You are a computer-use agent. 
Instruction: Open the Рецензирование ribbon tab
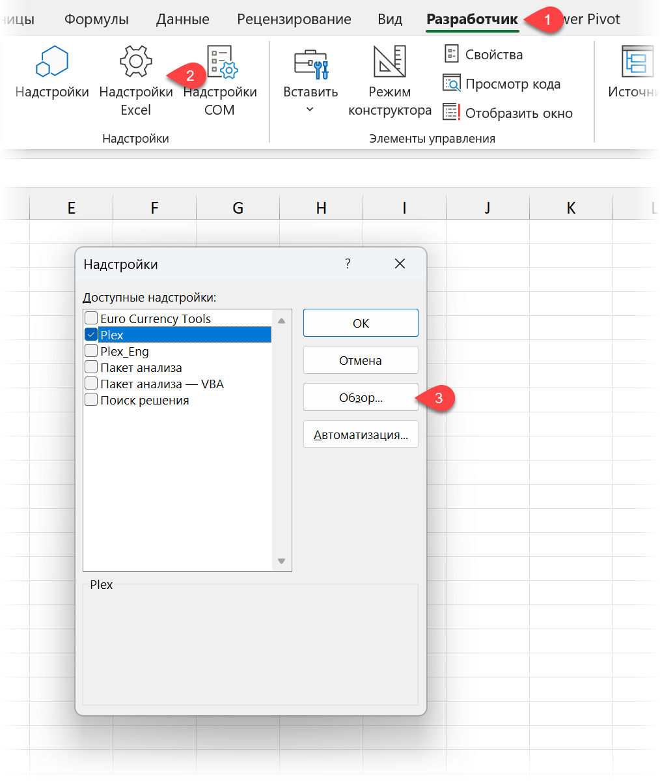tap(294, 20)
